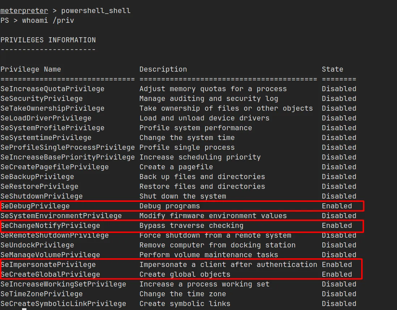
Task: Click the State column header
Action: click(x=332, y=69)
